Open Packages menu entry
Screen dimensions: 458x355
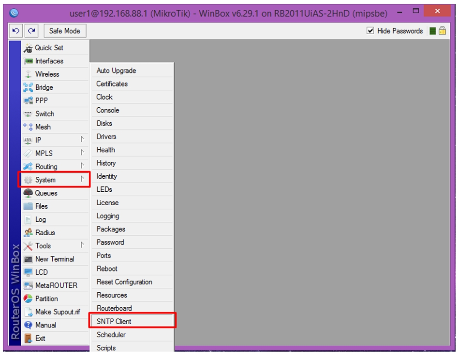[133, 229]
